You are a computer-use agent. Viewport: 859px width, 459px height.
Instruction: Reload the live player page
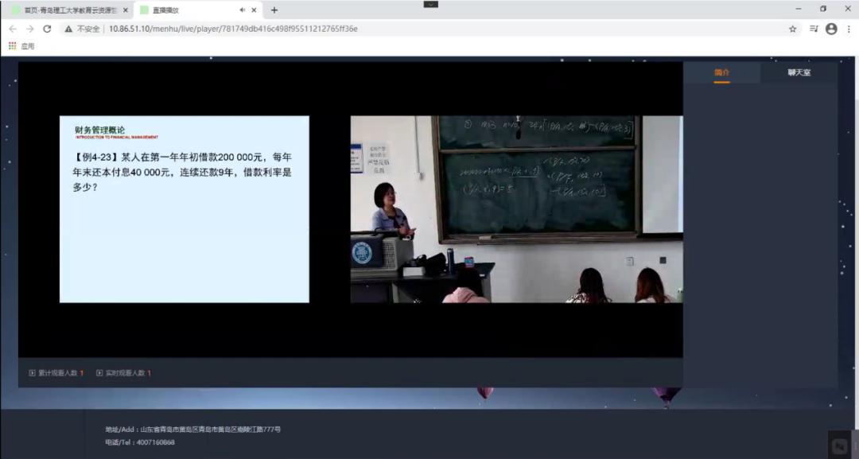[x=47, y=29]
